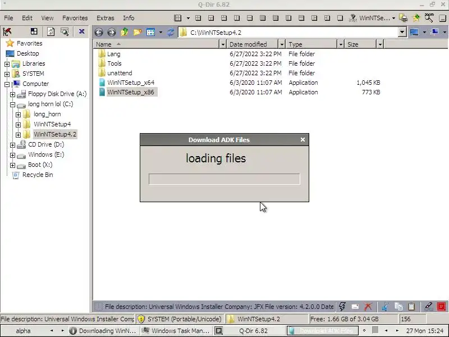Screen dimensions: 449x337
Task: Click the view mode icon
Action: coord(150,32)
